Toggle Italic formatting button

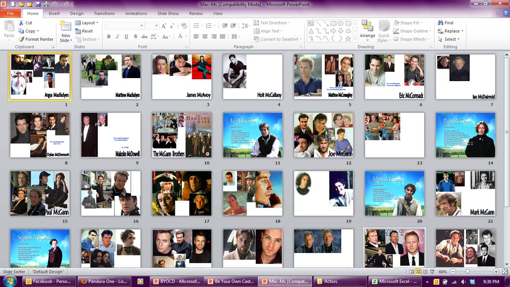(117, 36)
